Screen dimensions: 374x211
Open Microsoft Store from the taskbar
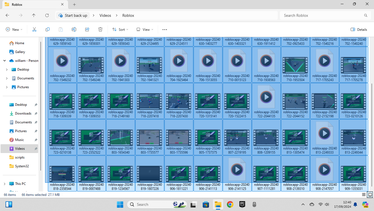point(206,204)
